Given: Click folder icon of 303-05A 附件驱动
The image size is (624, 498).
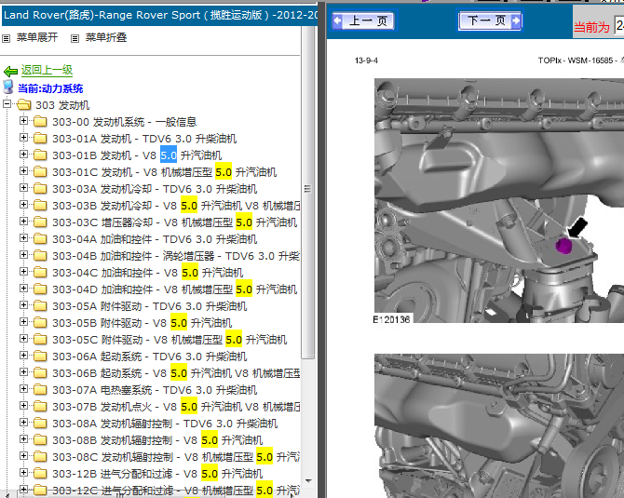Looking at the screenshot, I should 40,305.
